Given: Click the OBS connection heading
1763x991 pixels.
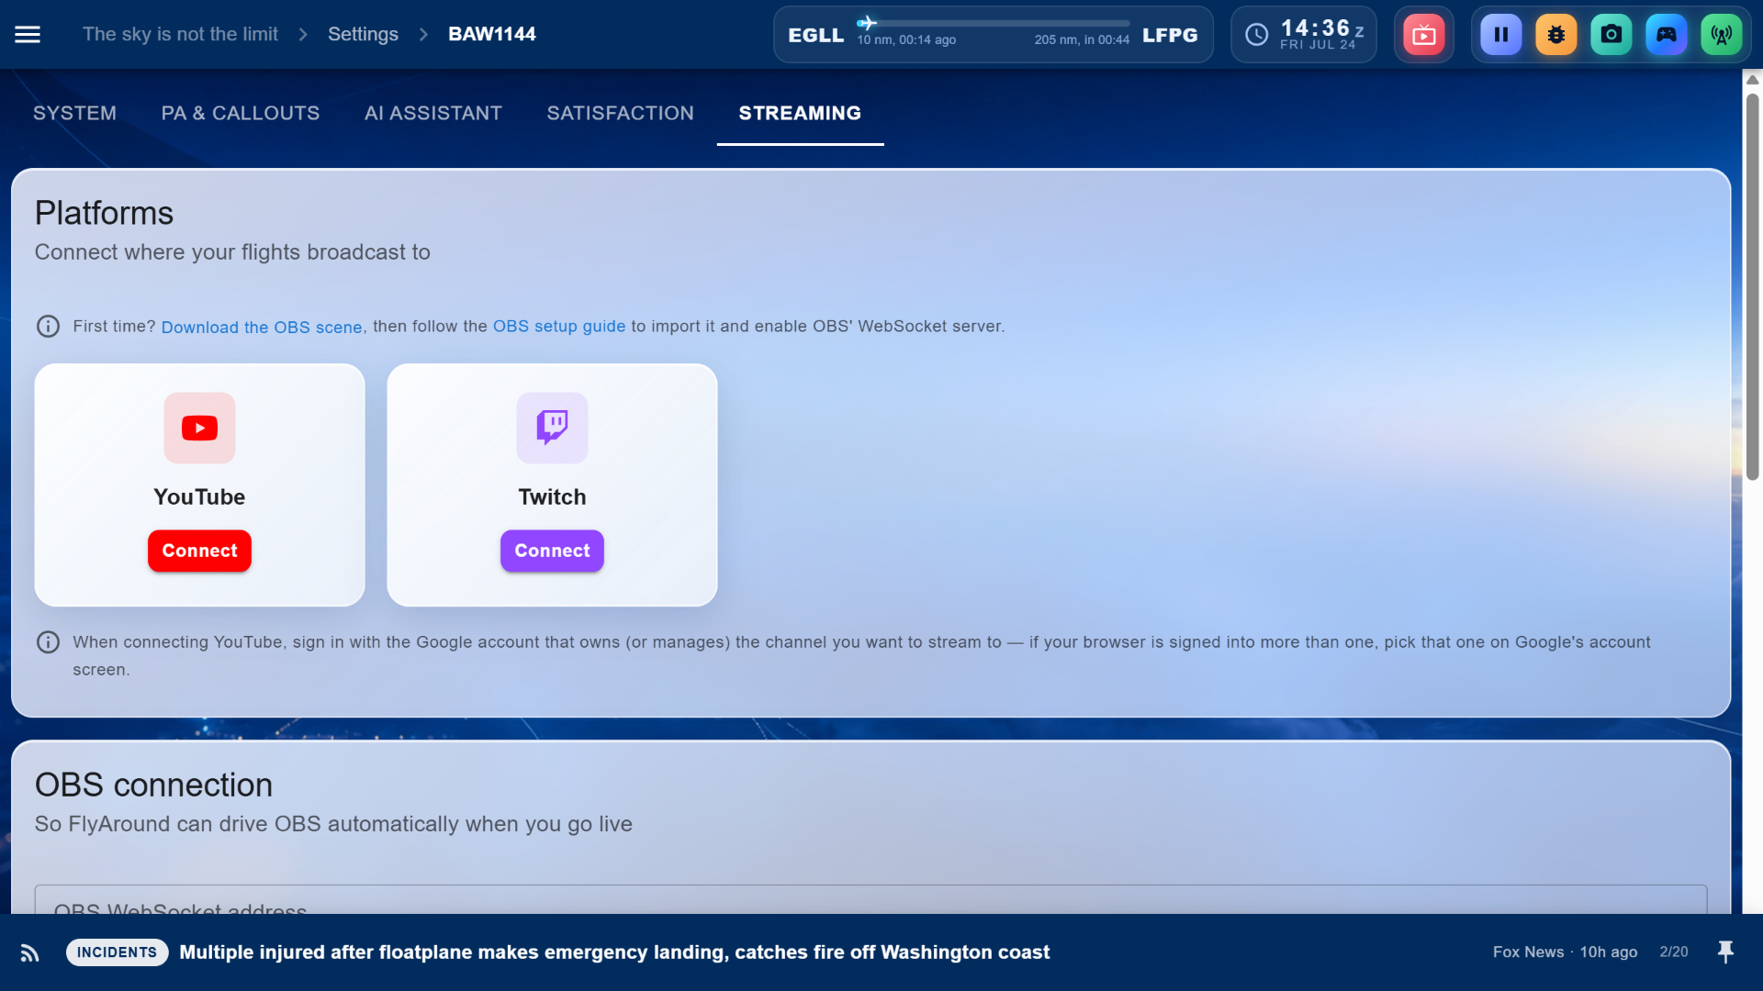Looking at the screenshot, I should pos(153,785).
